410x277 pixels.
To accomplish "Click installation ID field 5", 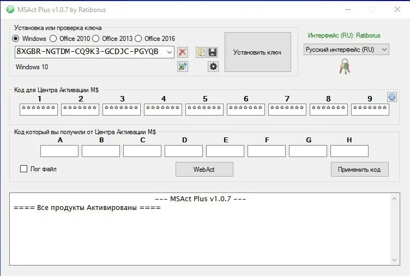I will click(204, 110).
